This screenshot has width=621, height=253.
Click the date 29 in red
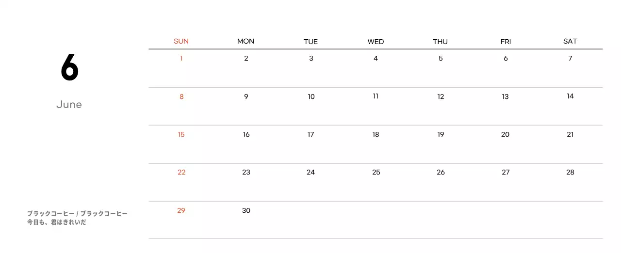click(181, 211)
